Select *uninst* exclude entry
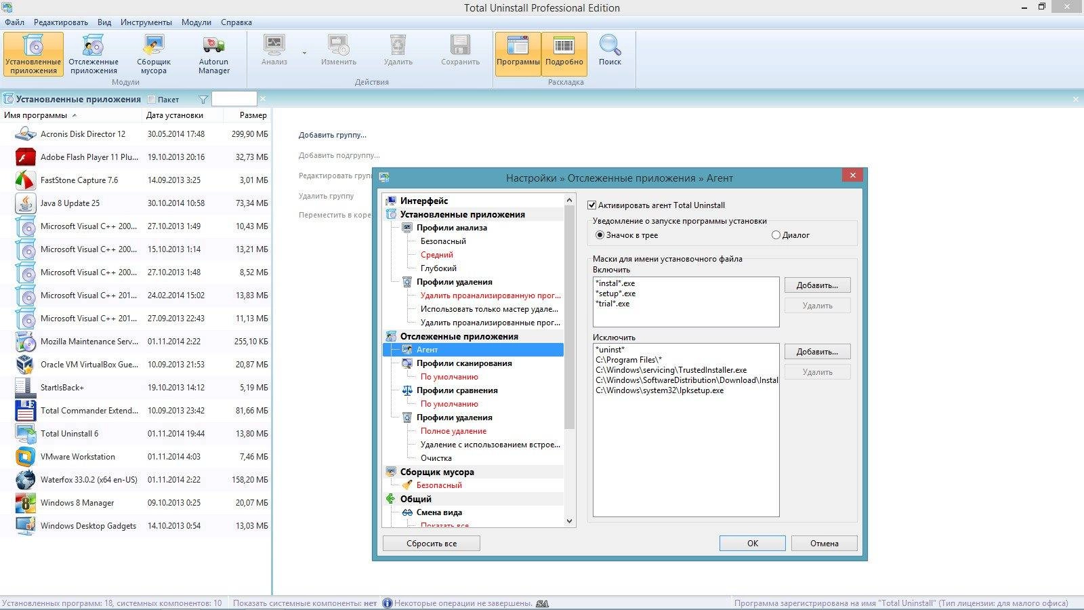Image resolution: width=1084 pixels, height=610 pixels. click(x=610, y=350)
